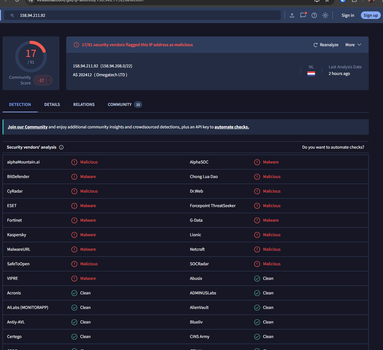This screenshot has height=350, width=383.
Task: Click the Reanalyze button label
Action: (329, 45)
